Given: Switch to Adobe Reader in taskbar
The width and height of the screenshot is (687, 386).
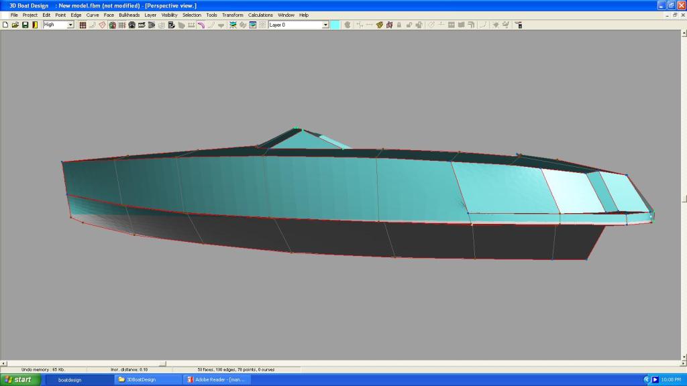Looking at the screenshot, I should pos(217,379).
